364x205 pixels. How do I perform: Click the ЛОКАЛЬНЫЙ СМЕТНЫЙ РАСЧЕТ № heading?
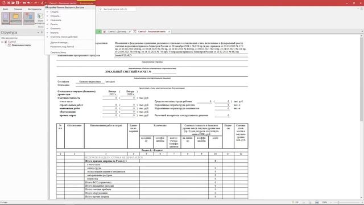tap(128, 72)
